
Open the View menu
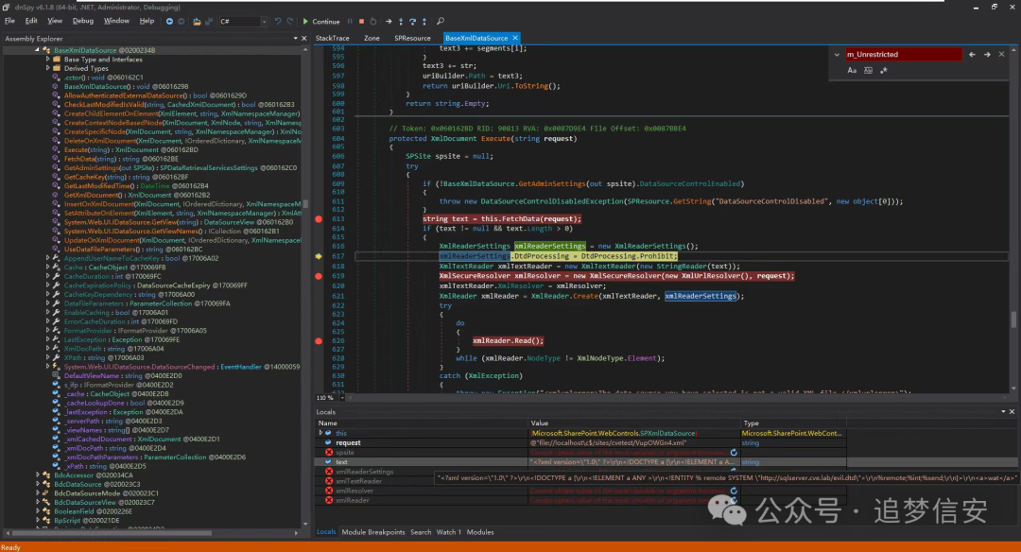tap(55, 21)
